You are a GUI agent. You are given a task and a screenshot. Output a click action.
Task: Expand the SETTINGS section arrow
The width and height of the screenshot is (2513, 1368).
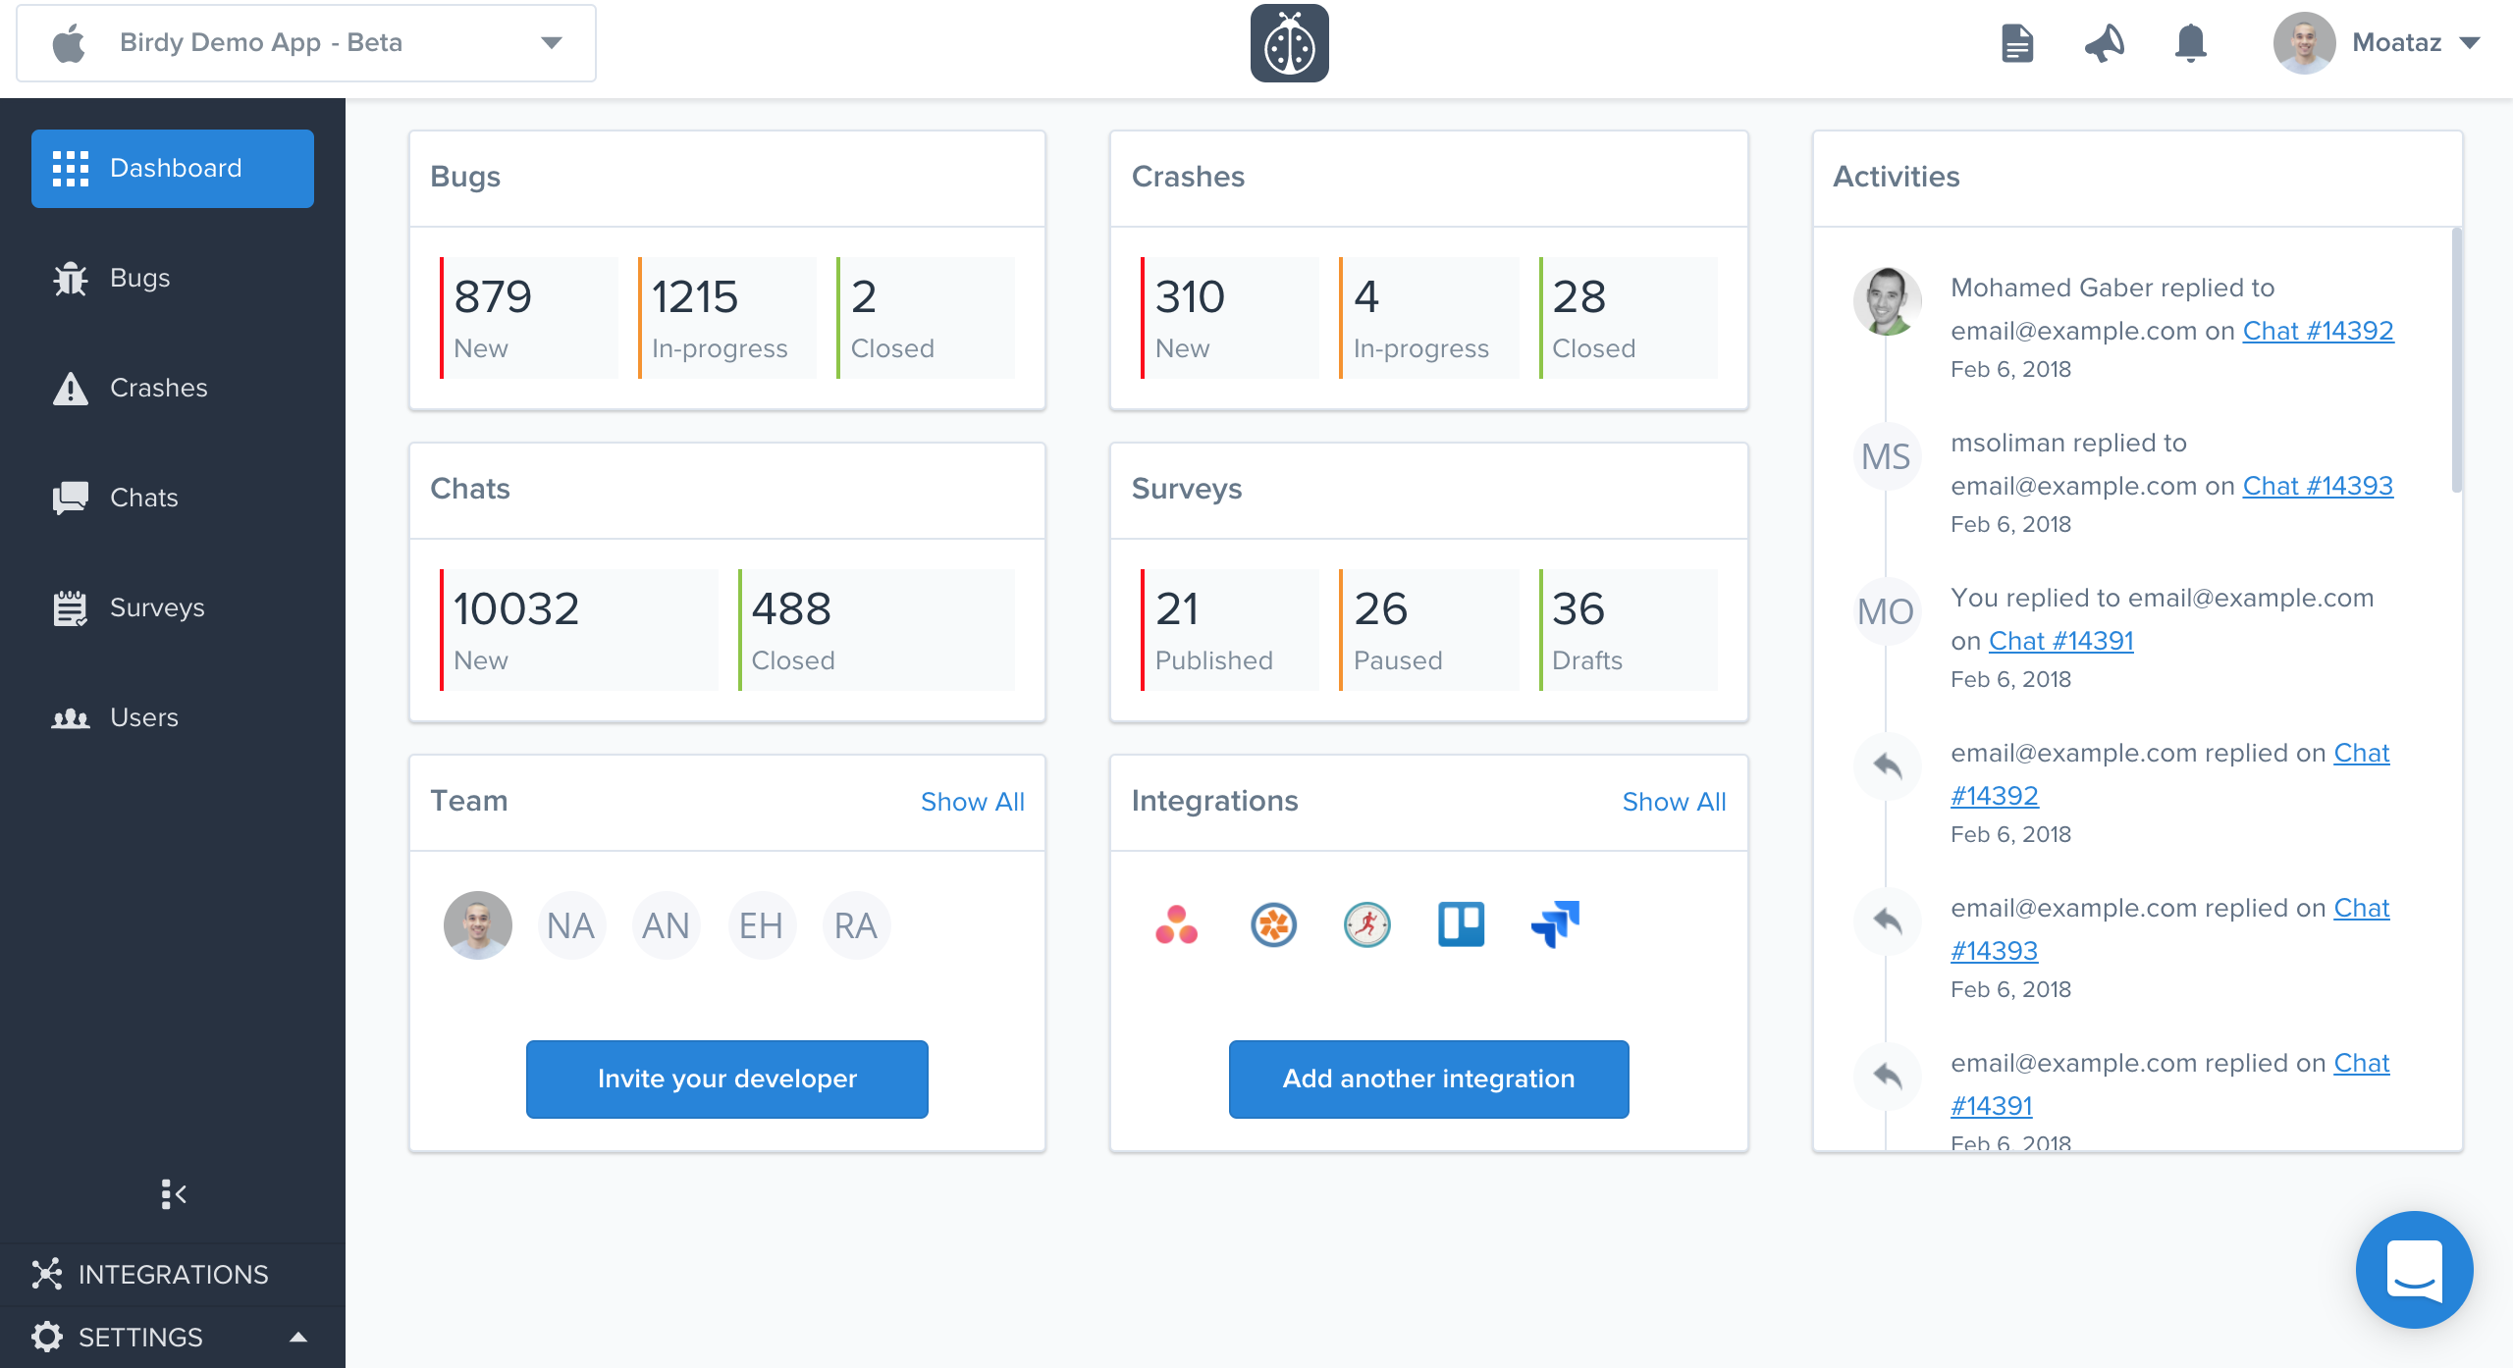298,1337
